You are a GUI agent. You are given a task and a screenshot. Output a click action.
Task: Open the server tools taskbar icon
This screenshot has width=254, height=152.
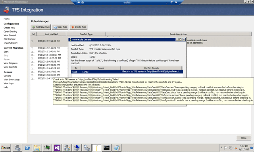pyautogui.click(x=67, y=148)
